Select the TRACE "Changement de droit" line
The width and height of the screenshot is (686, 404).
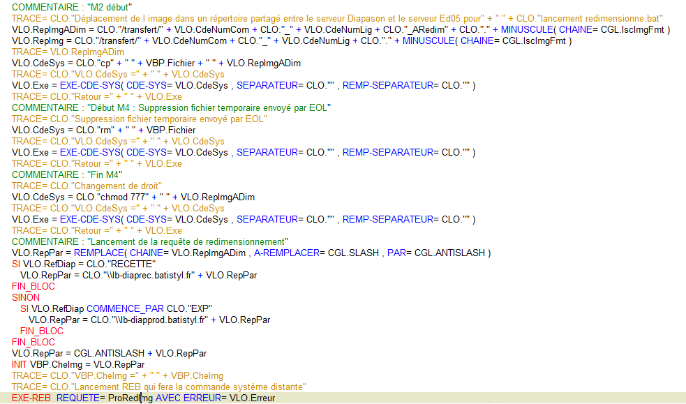tap(87, 186)
